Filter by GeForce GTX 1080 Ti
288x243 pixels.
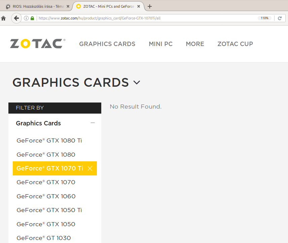pos(49,140)
